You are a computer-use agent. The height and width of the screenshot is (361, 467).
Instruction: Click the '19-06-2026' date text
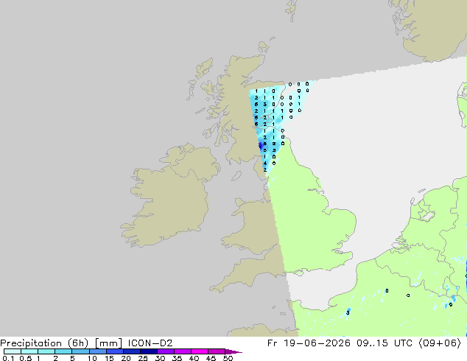(x=317, y=343)
